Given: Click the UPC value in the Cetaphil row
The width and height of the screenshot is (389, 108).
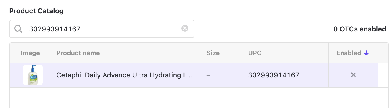Looking at the screenshot, I should (x=274, y=75).
